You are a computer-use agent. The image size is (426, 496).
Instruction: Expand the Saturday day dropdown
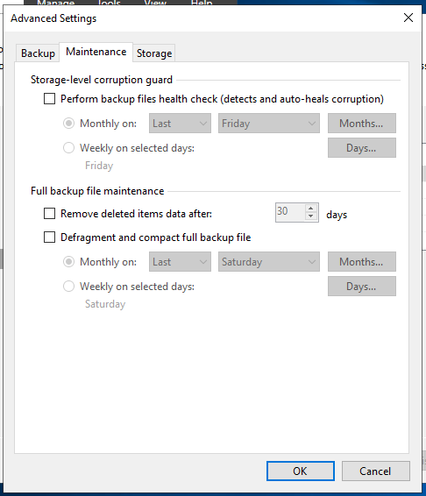coord(269,262)
